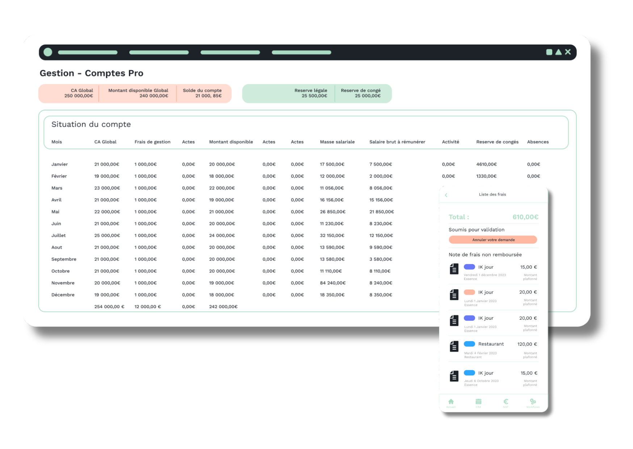Tap the Accueil home icon
The width and height of the screenshot is (633, 449).
(x=451, y=402)
